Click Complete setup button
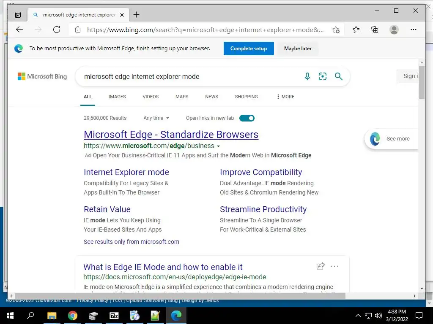 point(249,49)
